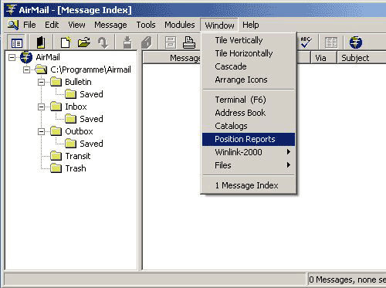The height and width of the screenshot is (288, 386).
Task: Select the Outbox folder
Action: pos(79,131)
